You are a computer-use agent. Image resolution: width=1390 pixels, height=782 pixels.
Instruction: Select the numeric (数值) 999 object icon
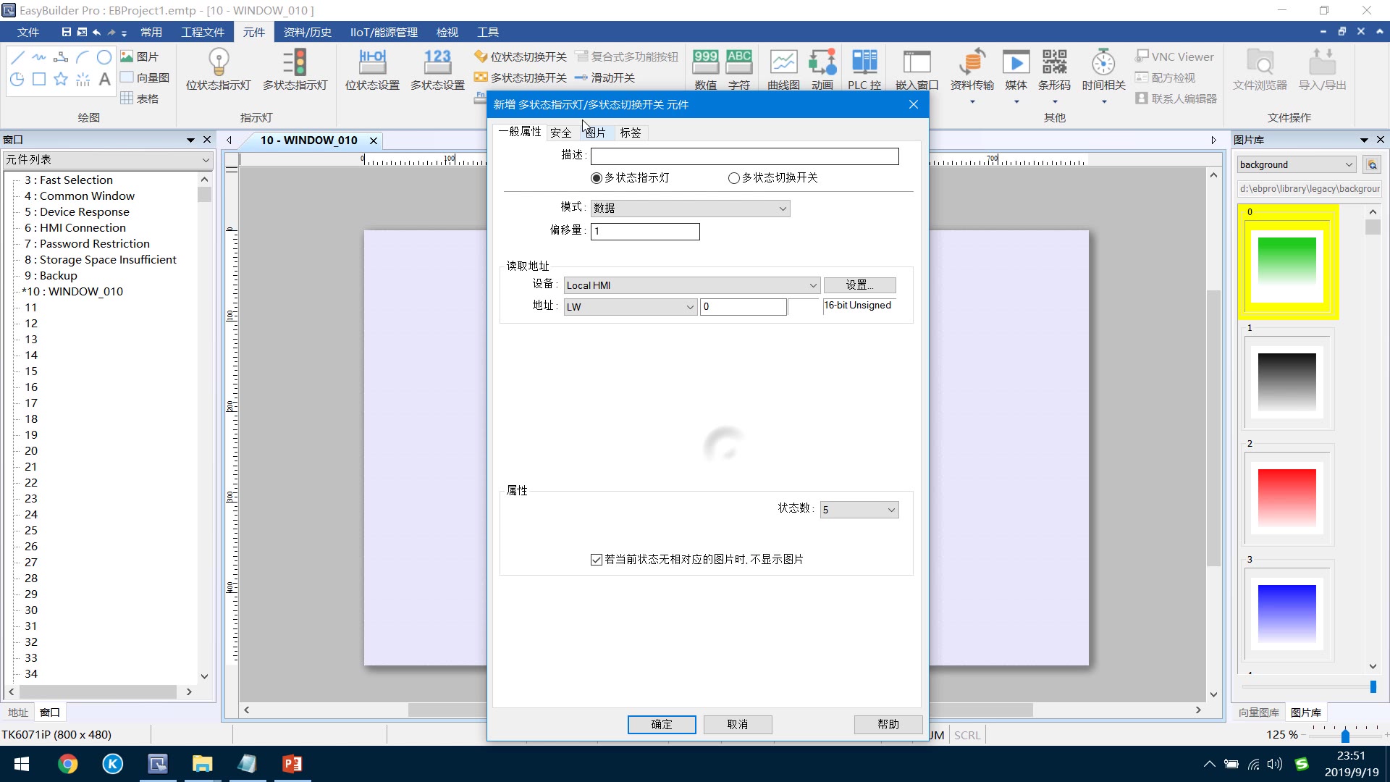pyautogui.click(x=705, y=62)
